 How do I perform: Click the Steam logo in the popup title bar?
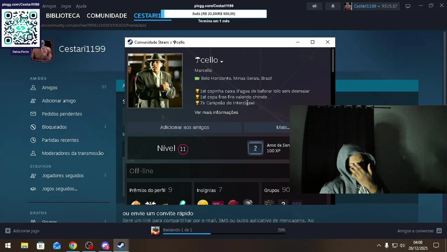130,42
